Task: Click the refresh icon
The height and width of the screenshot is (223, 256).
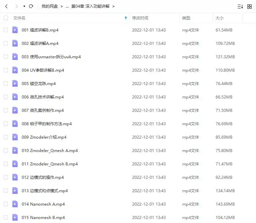Action: [x=31, y=6]
